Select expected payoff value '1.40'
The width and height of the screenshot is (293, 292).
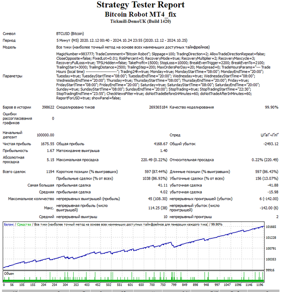click(x=164, y=151)
